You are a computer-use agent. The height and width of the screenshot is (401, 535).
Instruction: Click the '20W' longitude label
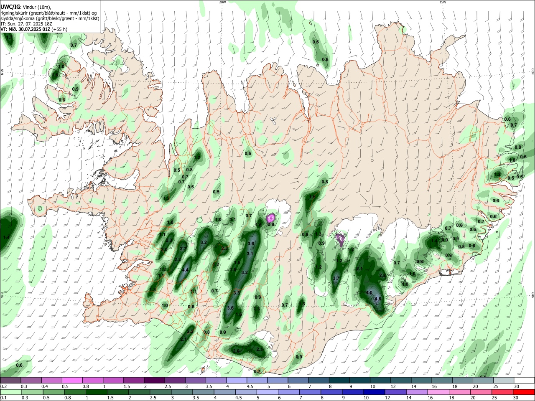click(222, 2)
